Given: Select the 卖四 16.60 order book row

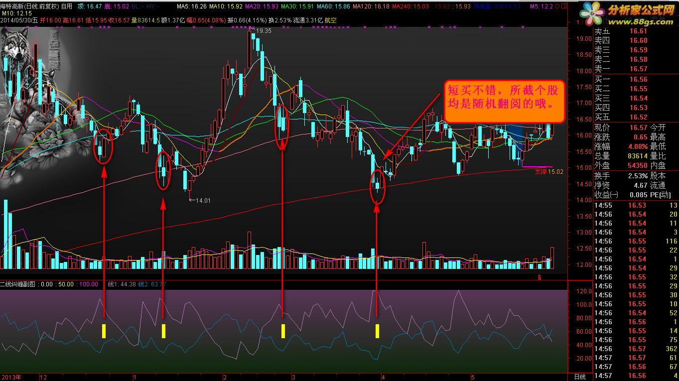Looking at the screenshot, I should [x=636, y=41].
